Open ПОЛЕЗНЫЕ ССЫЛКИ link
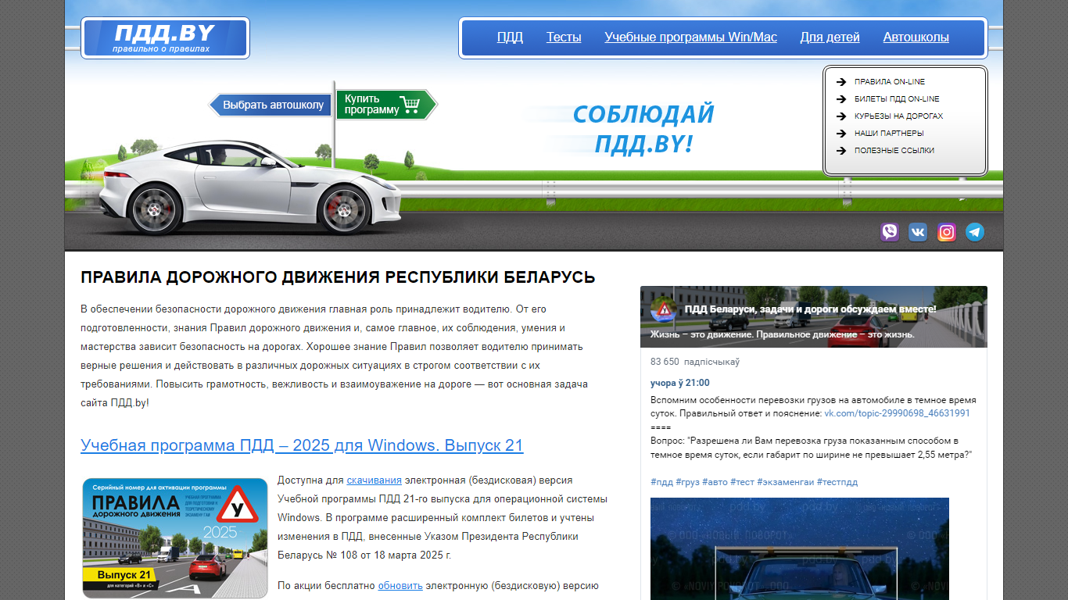This screenshot has height=600, width=1068. tap(894, 151)
